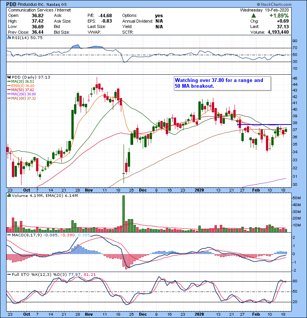307x318 pixels.
Task: Click the SCTR label
Action: click(x=128, y=32)
